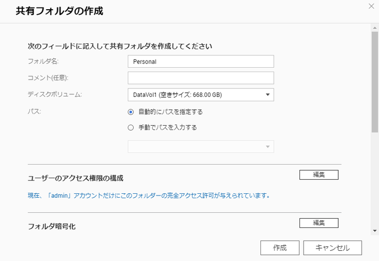The width and height of the screenshot is (379, 261).
Task: Click scrollbar up arrow at top
Action: click(x=375, y=28)
